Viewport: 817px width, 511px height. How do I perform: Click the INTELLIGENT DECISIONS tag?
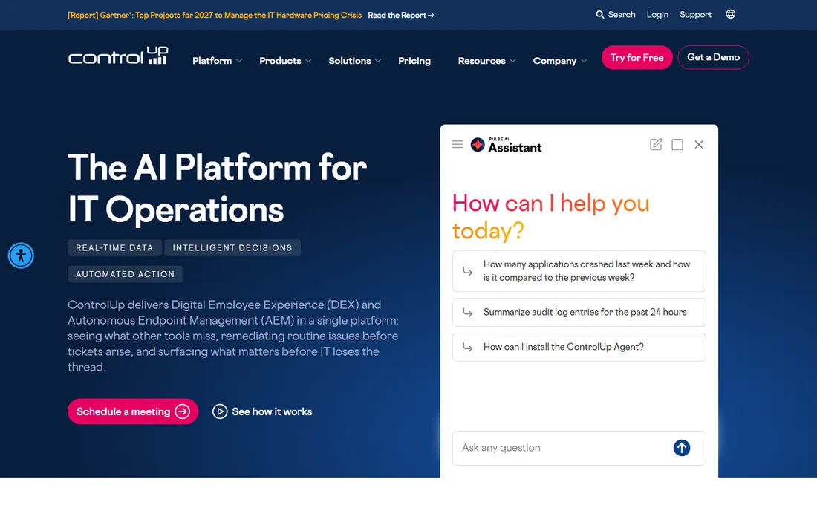point(232,248)
